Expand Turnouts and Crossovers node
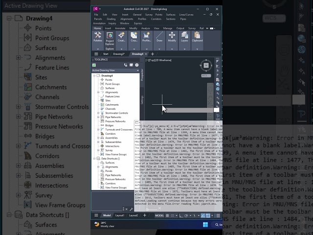Screen dimensions: 313x235 (98, 129)
